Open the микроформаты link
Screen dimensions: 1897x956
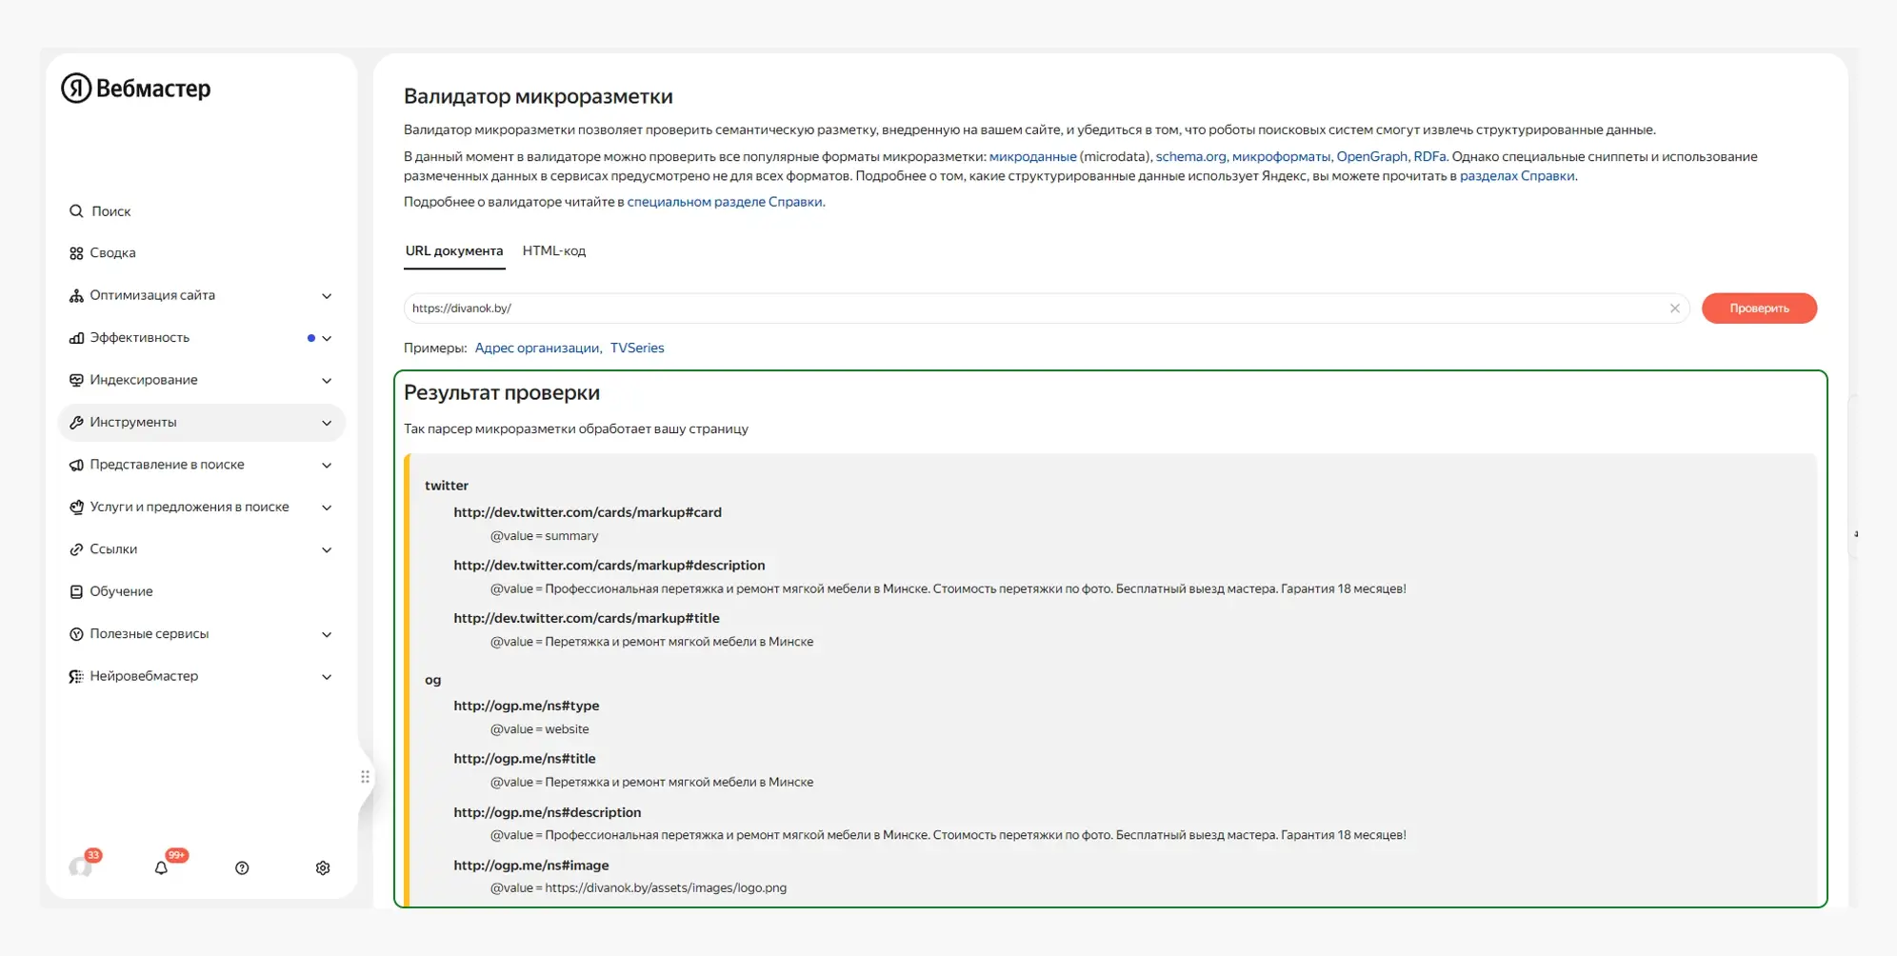coord(1281,157)
